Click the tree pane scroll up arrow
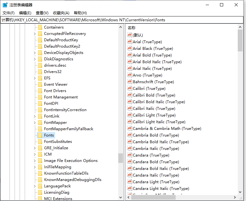This screenshot has width=246, height=201. [121, 27]
